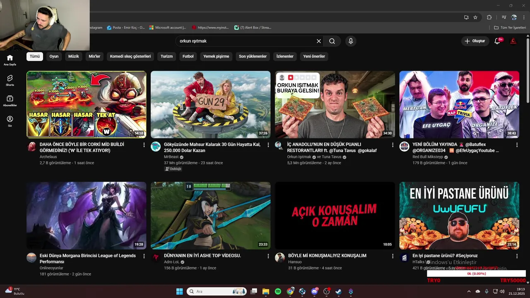Viewport: 530px width, 298px height.
Task: Select the Son yüklenenler chip
Action: coord(253,56)
